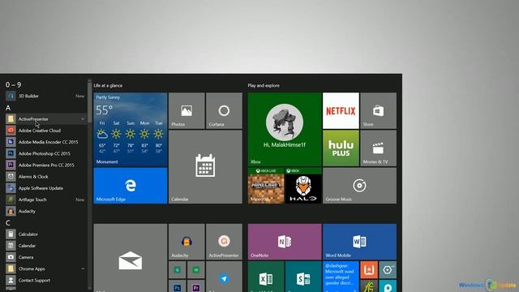Open Adobe Creative Cloud in app list

tap(45, 131)
